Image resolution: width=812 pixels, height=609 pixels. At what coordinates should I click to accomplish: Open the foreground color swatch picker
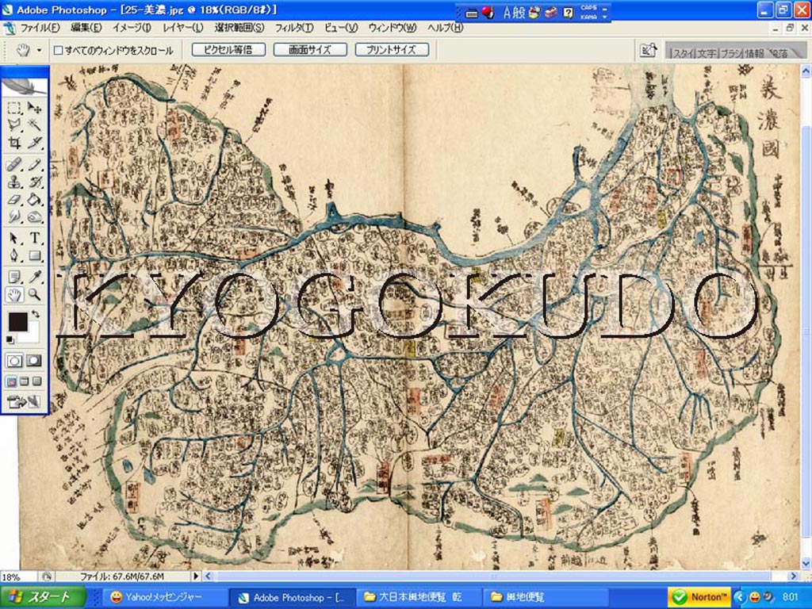click(17, 322)
